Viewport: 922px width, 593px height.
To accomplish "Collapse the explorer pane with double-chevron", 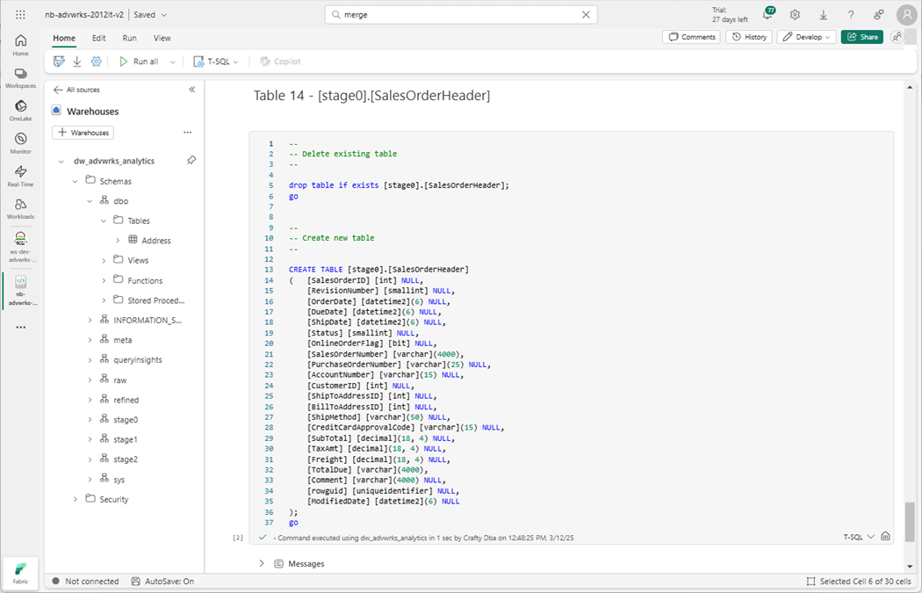I will [192, 90].
